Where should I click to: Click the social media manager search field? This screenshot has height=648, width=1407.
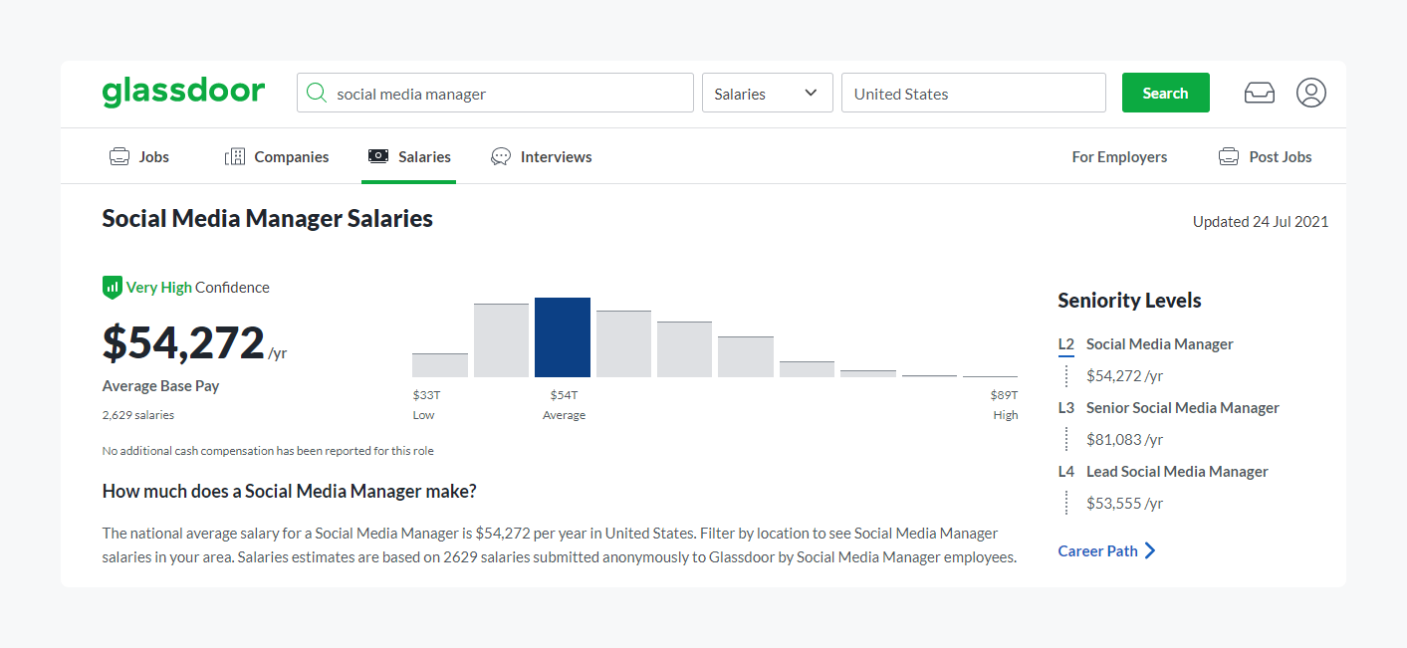pyautogui.click(x=508, y=93)
